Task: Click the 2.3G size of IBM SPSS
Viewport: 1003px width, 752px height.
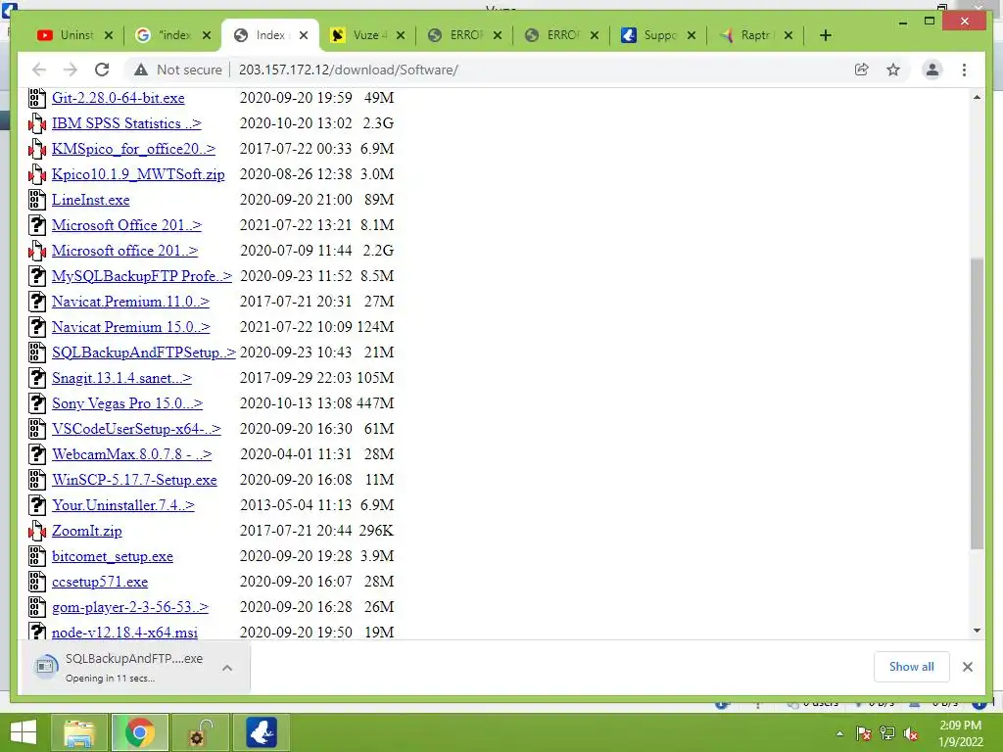Action: (x=378, y=123)
